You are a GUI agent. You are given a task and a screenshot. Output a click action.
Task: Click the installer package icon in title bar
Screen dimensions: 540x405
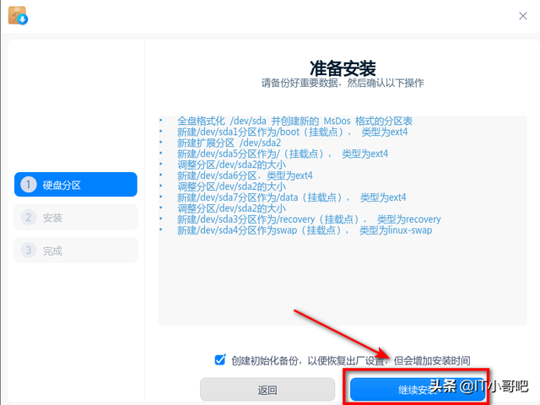tap(18, 15)
